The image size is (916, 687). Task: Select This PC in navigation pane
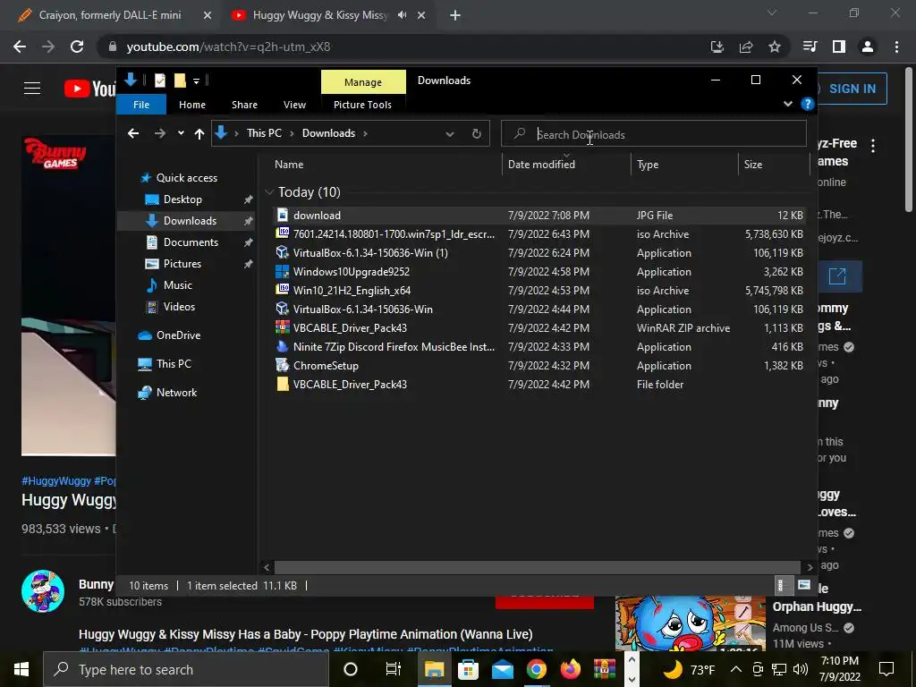pyautogui.click(x=173, y=364)
